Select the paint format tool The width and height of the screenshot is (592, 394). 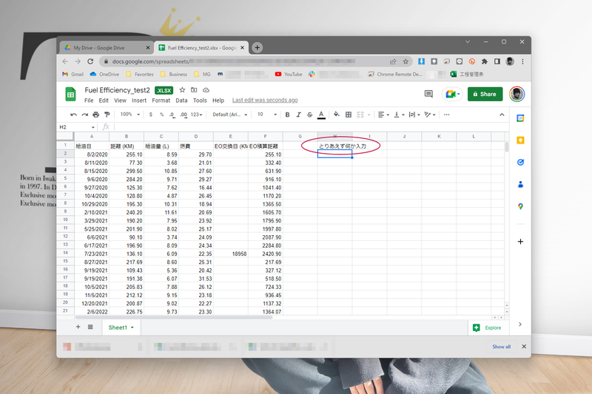[x=107, y=115]
